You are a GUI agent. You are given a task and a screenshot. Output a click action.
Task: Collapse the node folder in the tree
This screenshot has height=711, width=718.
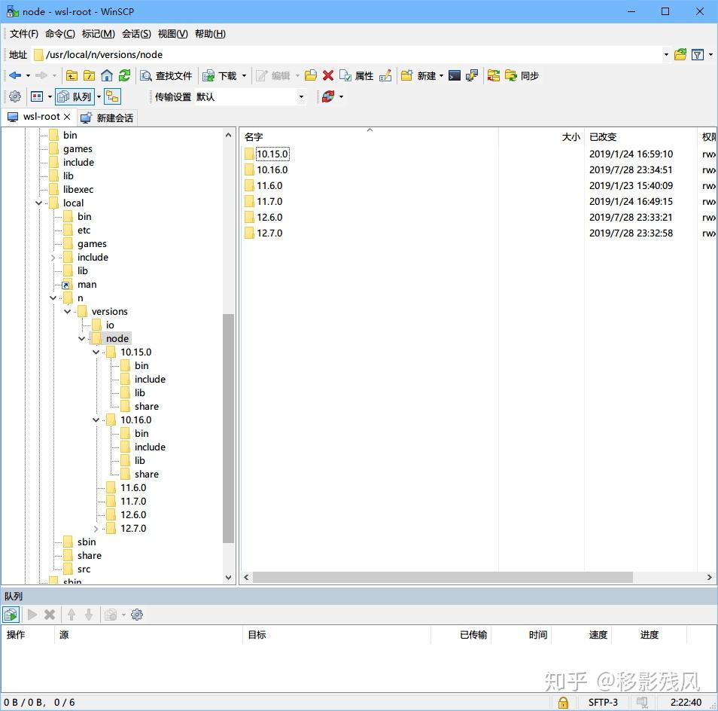tap(81, 338)
